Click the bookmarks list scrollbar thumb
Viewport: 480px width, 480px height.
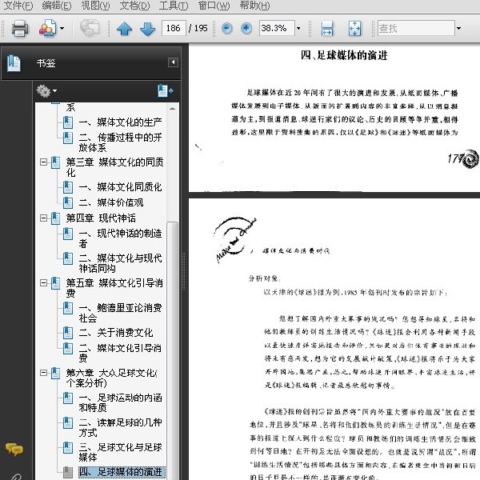click(172, 350)
